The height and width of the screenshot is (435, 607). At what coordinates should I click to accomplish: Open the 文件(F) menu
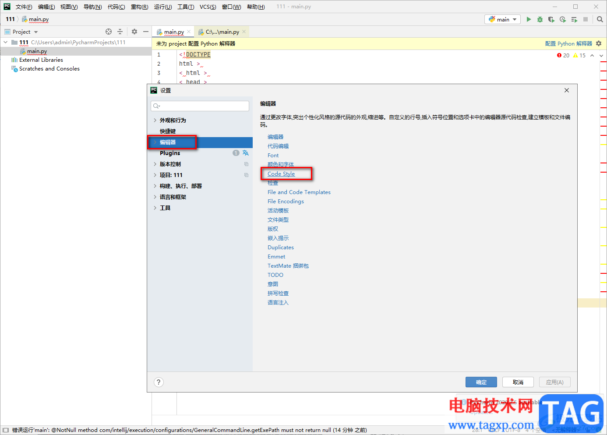point(24,7)
